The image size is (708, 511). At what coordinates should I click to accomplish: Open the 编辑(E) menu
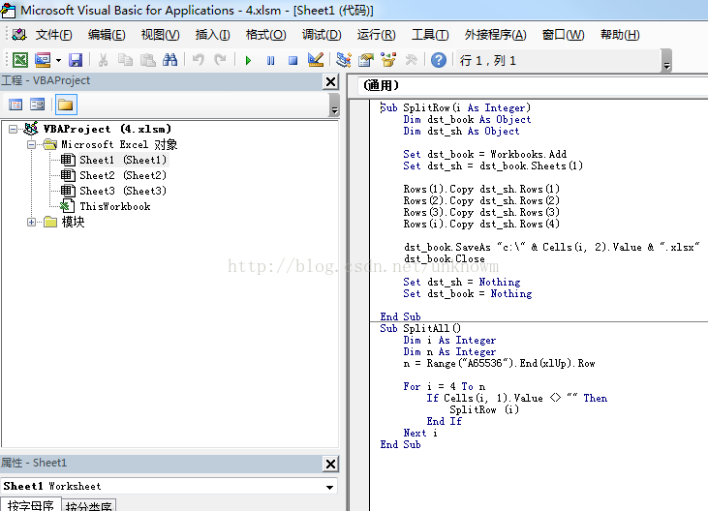click(x=107, y=35)
